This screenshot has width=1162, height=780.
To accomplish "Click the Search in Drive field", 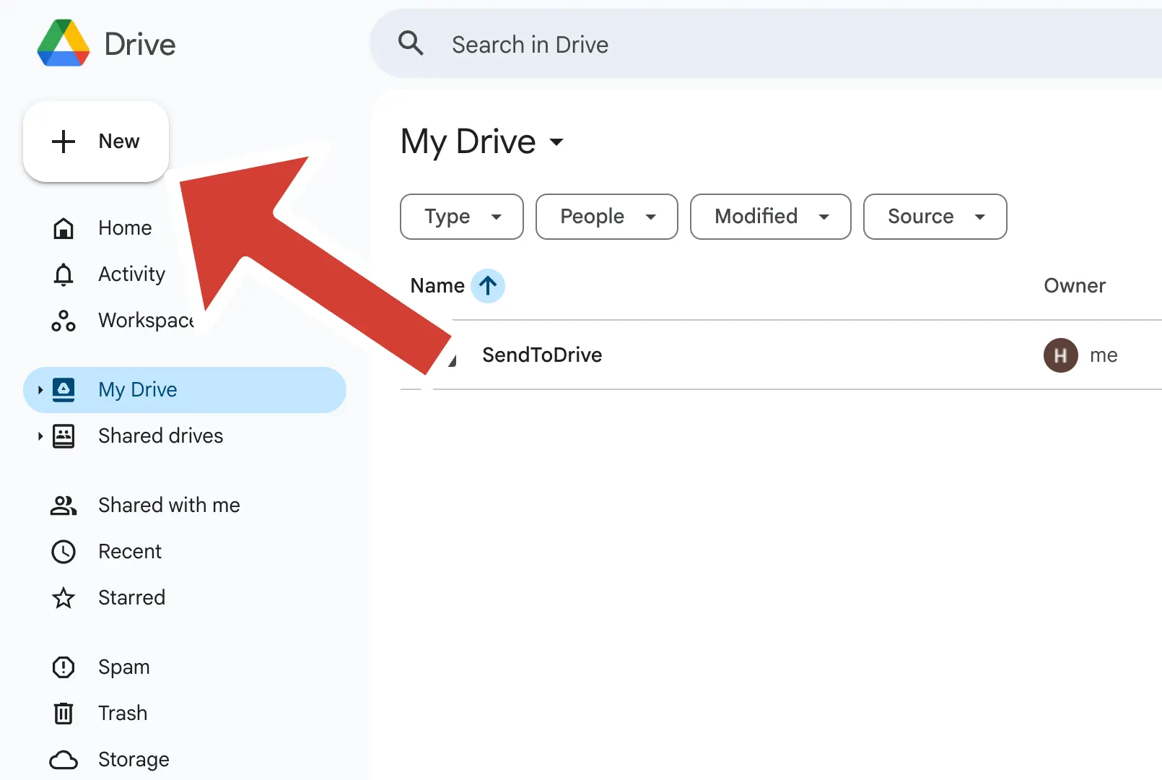I will pos(650,44).
